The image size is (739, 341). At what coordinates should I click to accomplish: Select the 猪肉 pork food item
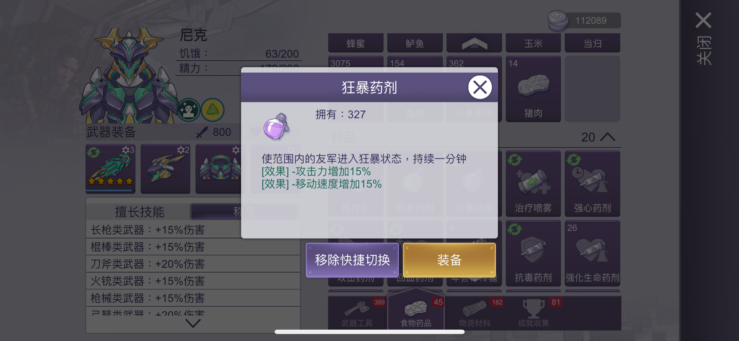[x=533, y=89]
